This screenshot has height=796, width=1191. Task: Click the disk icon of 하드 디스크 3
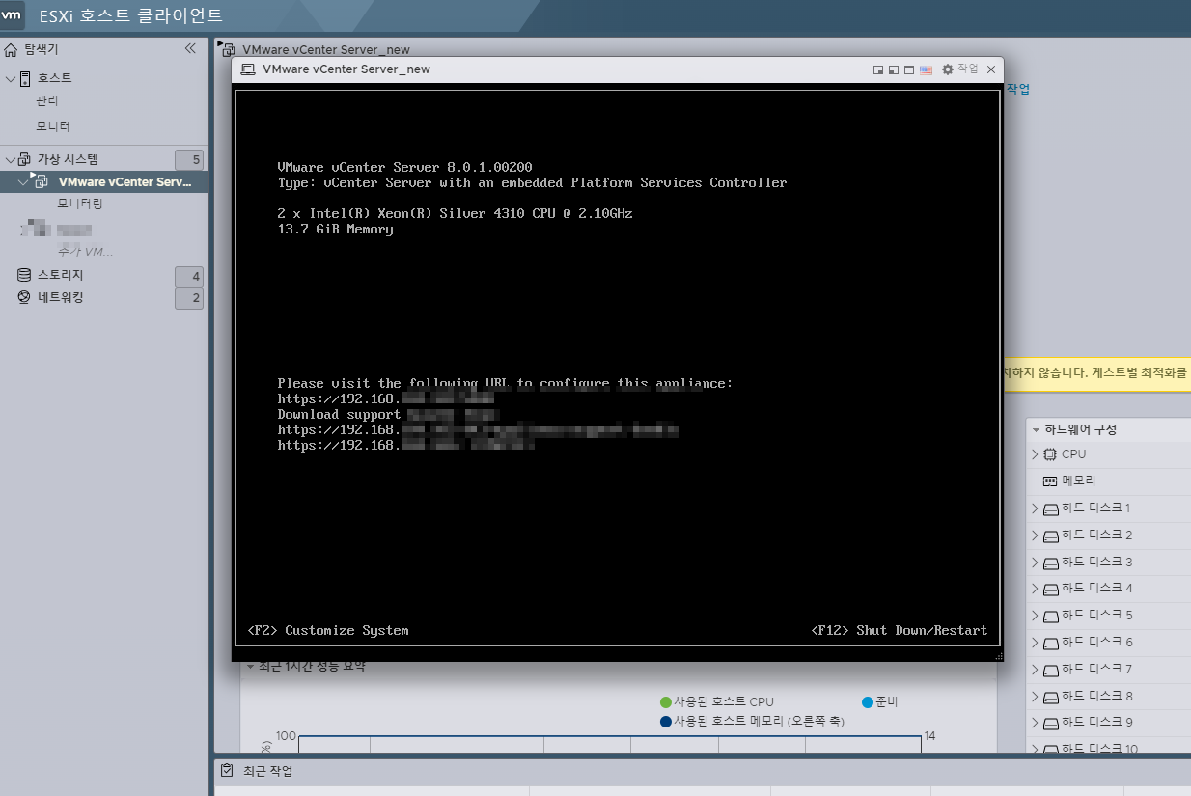(x=1051, y=563)
